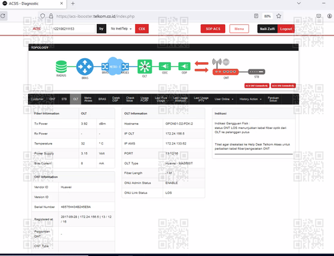Bookmark this page with star icon
This screenshot has width=334, height=256.
tap(279, 16)
